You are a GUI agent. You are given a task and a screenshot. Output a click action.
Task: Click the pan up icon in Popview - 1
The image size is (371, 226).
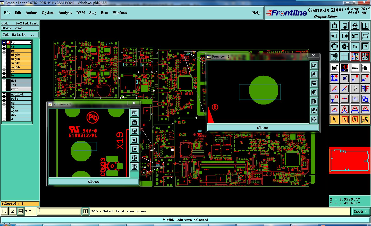coord(314,74)
